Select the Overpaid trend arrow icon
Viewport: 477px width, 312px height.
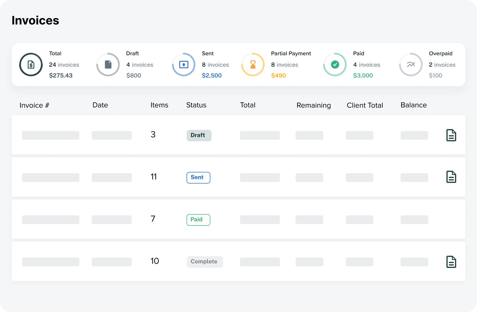(x=411, y=65)
